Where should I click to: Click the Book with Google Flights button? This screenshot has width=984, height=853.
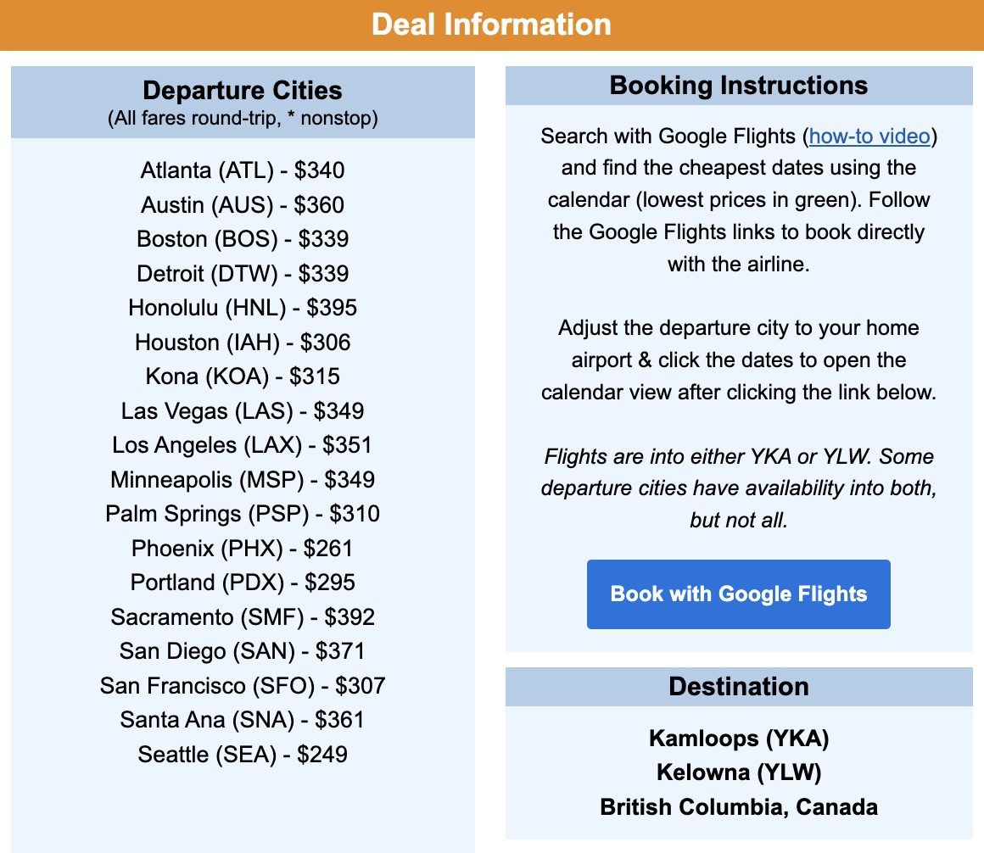[x=737, y=594]
